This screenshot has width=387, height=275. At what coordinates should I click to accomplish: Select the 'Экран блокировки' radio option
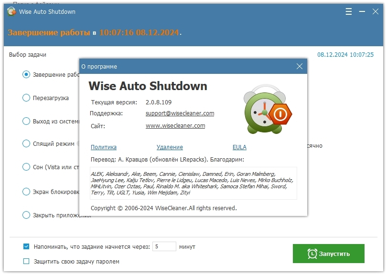pyautogui.click(x=26, y=192)
